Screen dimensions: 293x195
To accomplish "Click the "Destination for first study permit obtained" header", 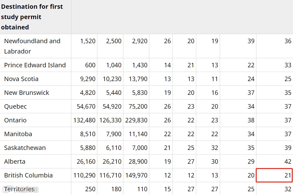I will [32, 17].
